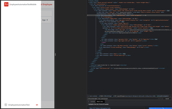
Task: Click breadcrumb right overflow ellipsis
Action: 171,96
